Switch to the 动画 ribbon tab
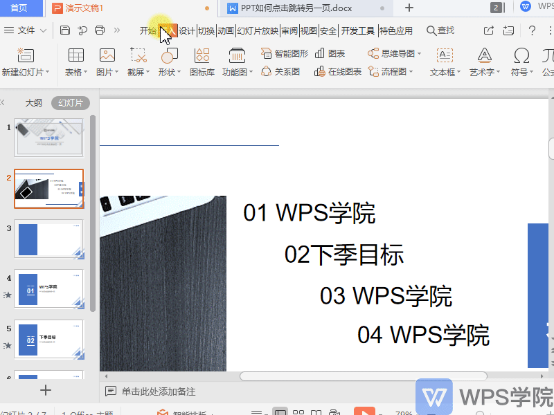Viewport: 554px width, 415px height. click(x=226, y=30)
